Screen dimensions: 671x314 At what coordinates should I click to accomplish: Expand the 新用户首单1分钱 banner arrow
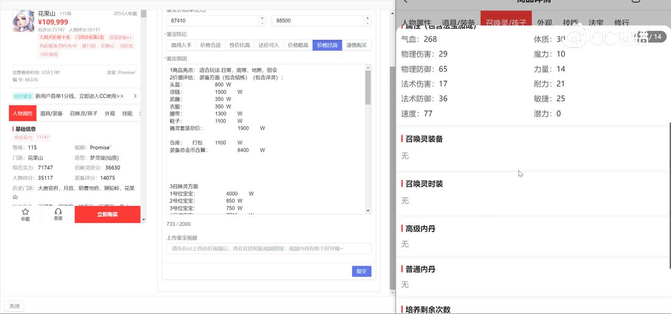[x=135, y=96]
